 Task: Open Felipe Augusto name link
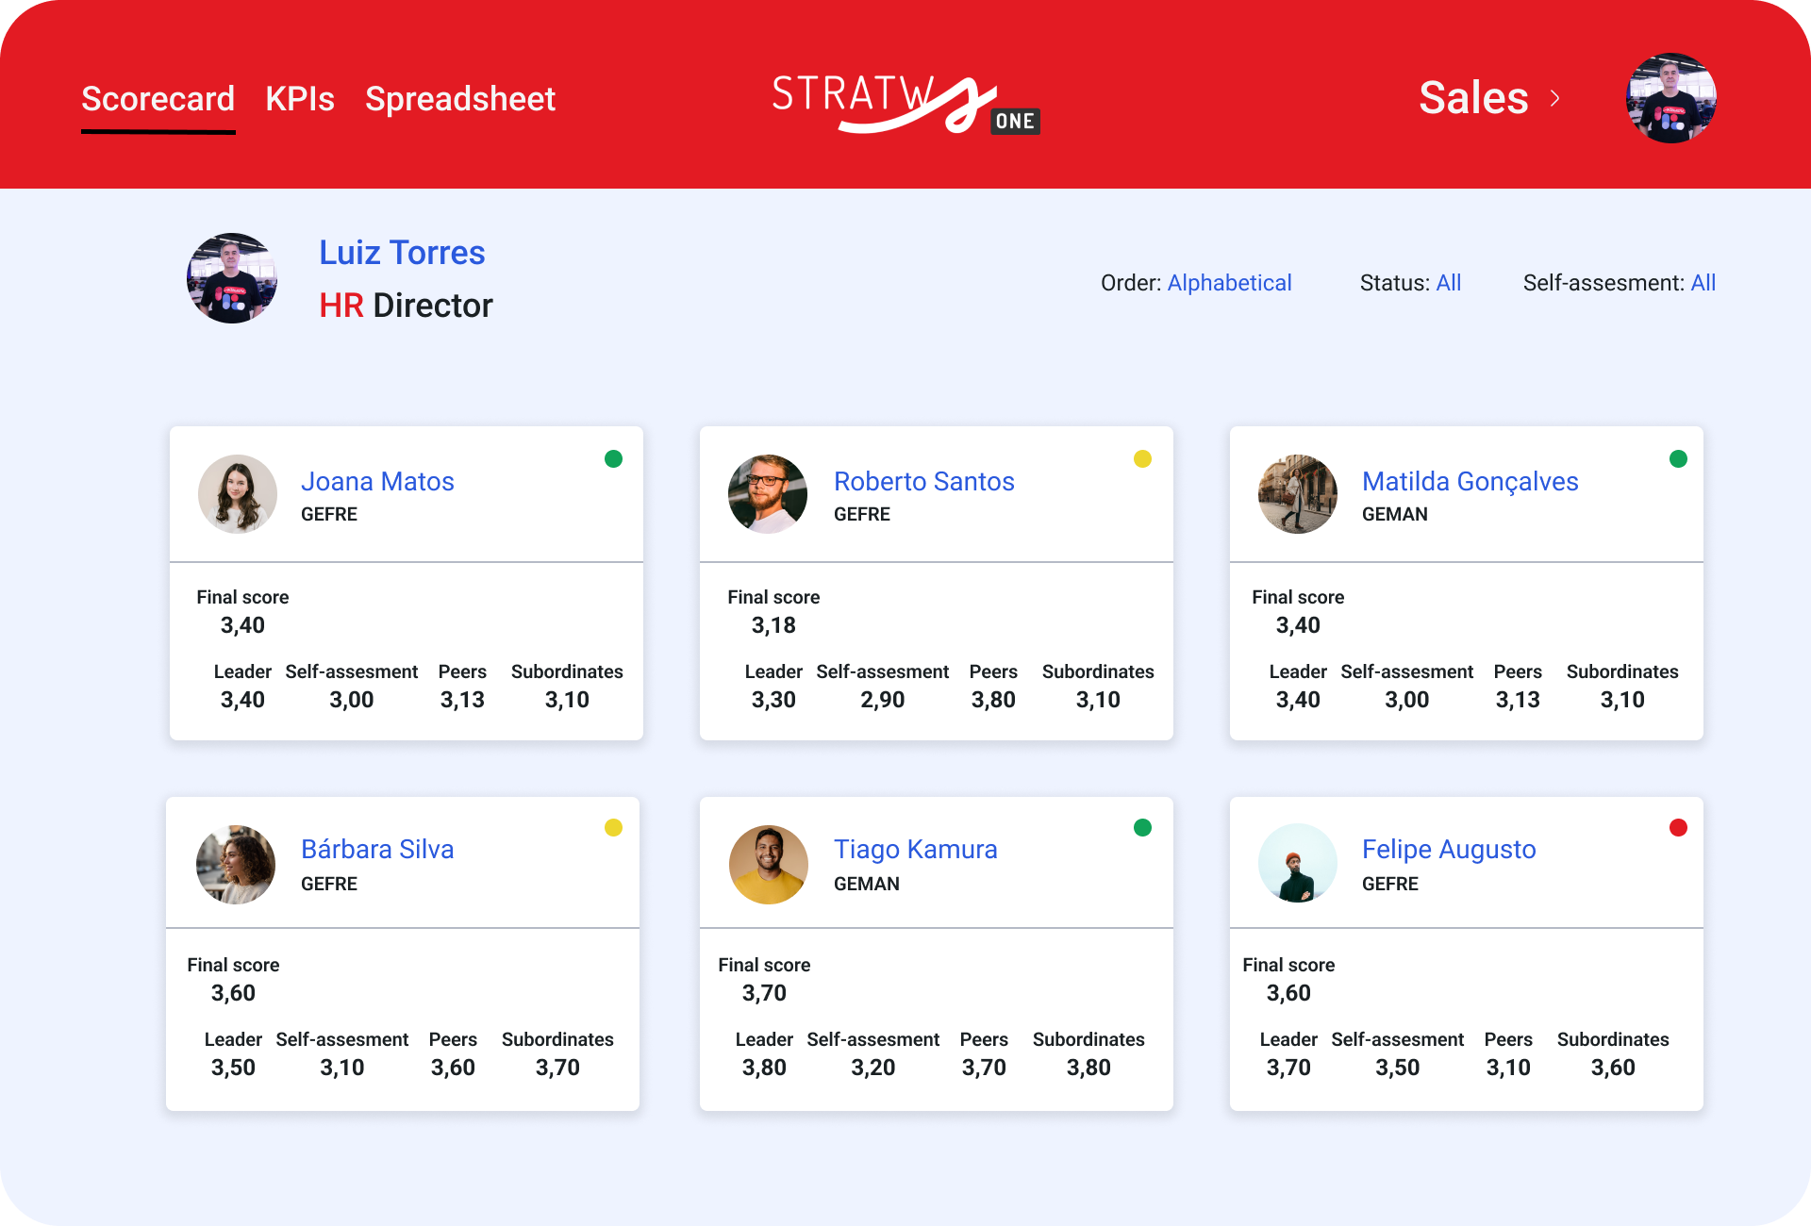click(1448, 850)
